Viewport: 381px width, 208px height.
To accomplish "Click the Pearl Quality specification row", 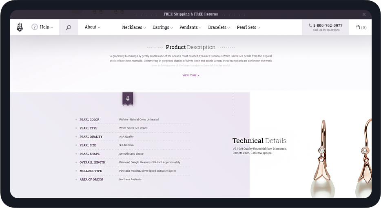I will tap(133, 137).
